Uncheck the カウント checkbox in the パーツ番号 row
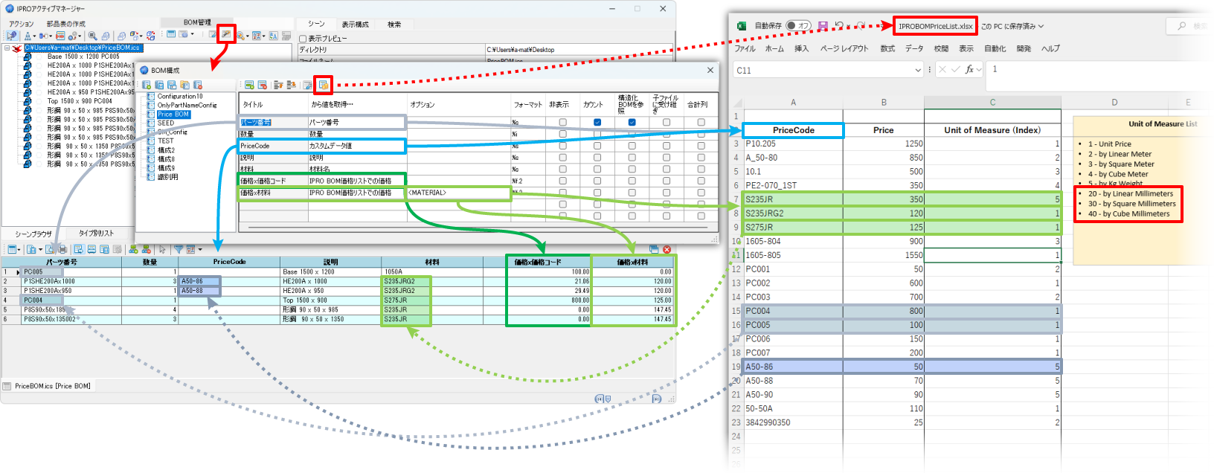The width and height of the screenshot is (1214, 473). 597,122
